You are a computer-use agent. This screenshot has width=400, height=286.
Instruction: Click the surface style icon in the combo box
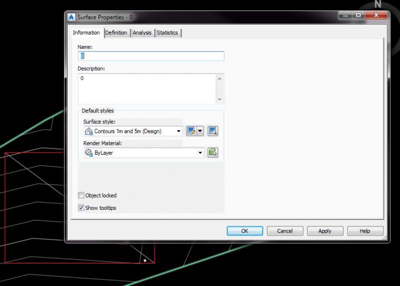click(x=89, y=131)
